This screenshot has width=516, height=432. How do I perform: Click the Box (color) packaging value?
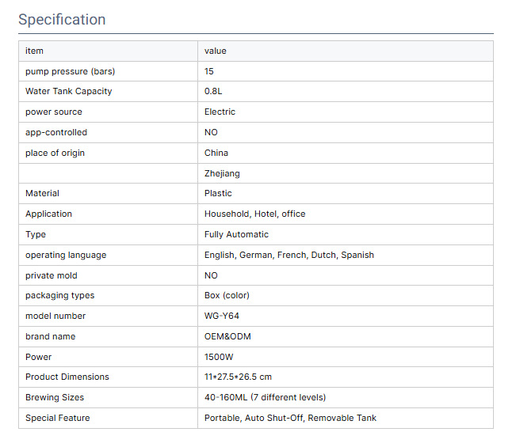(x=227, y=295)
